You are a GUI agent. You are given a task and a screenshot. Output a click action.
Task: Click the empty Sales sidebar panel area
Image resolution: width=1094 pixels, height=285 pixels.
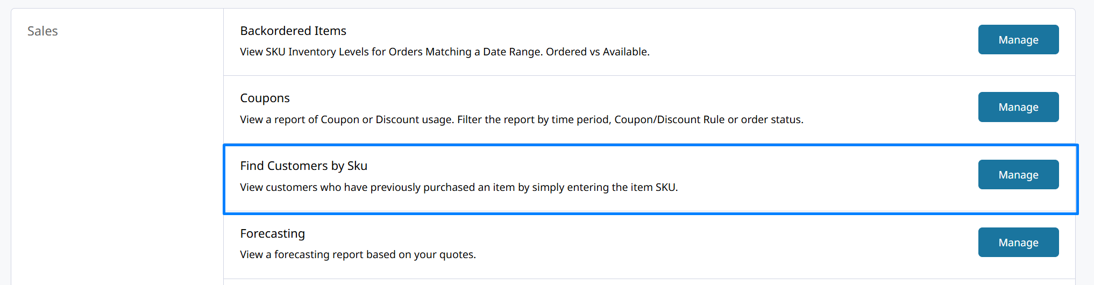click(x=117, y=161)
